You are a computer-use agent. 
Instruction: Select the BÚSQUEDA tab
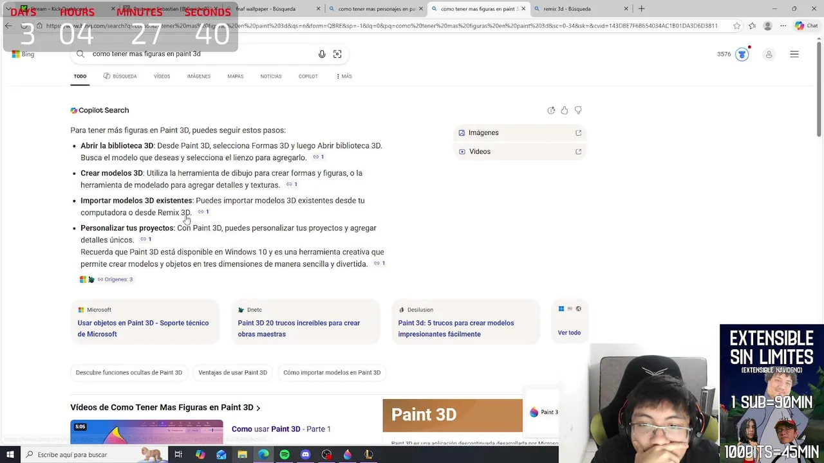pyautogui.click(x=120, y=77)
